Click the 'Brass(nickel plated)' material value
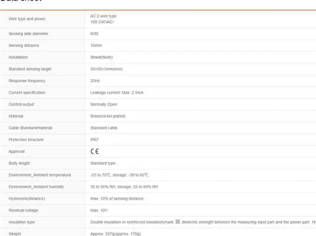The width and height of the screenshot is (316, 236). click(108, 116)
